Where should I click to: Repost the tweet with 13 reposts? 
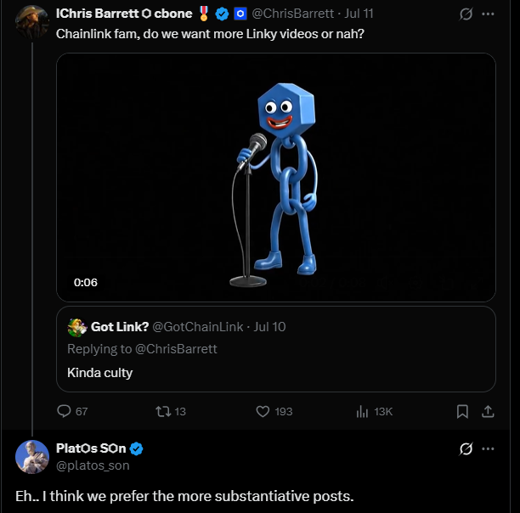[x=164, y=411]
